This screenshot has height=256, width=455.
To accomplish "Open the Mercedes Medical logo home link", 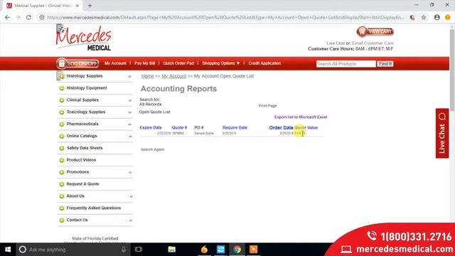I will pyautogui.click(x=84, y=38).
